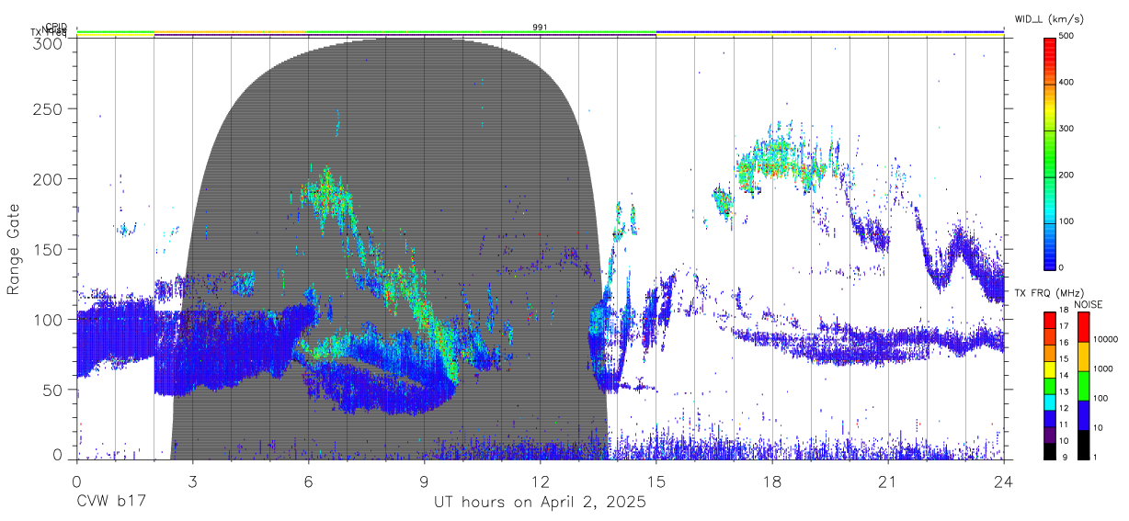1129x521 pixels.
Task: Click the orange swatch in NOISE legend
Action: pos(1082,356)
